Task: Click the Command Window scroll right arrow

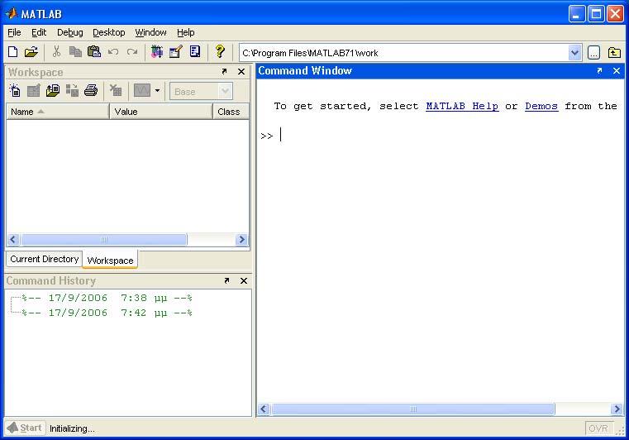Action: pyautogui.click(x=617, y=409)
